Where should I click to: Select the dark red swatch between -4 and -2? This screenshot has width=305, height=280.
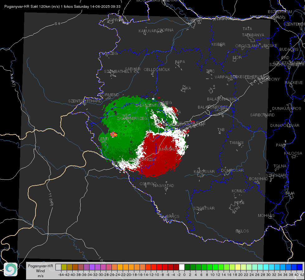[176, 267]
